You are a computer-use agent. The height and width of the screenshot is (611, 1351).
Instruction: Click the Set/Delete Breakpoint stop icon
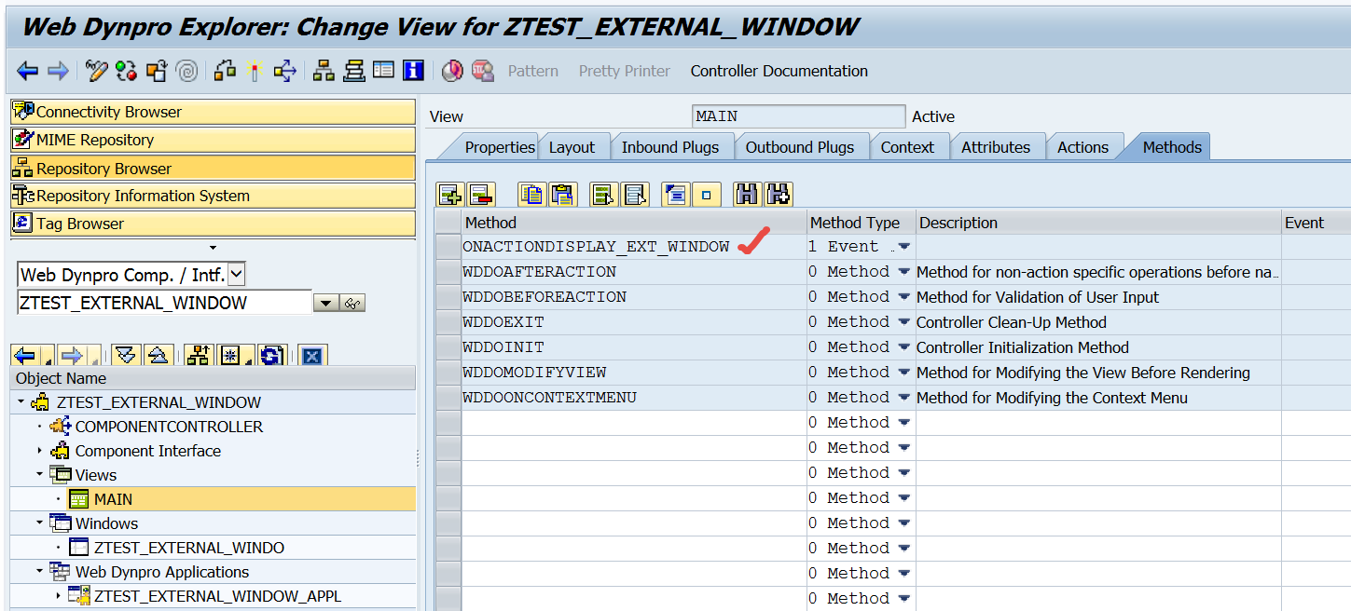tap(482, 71)
